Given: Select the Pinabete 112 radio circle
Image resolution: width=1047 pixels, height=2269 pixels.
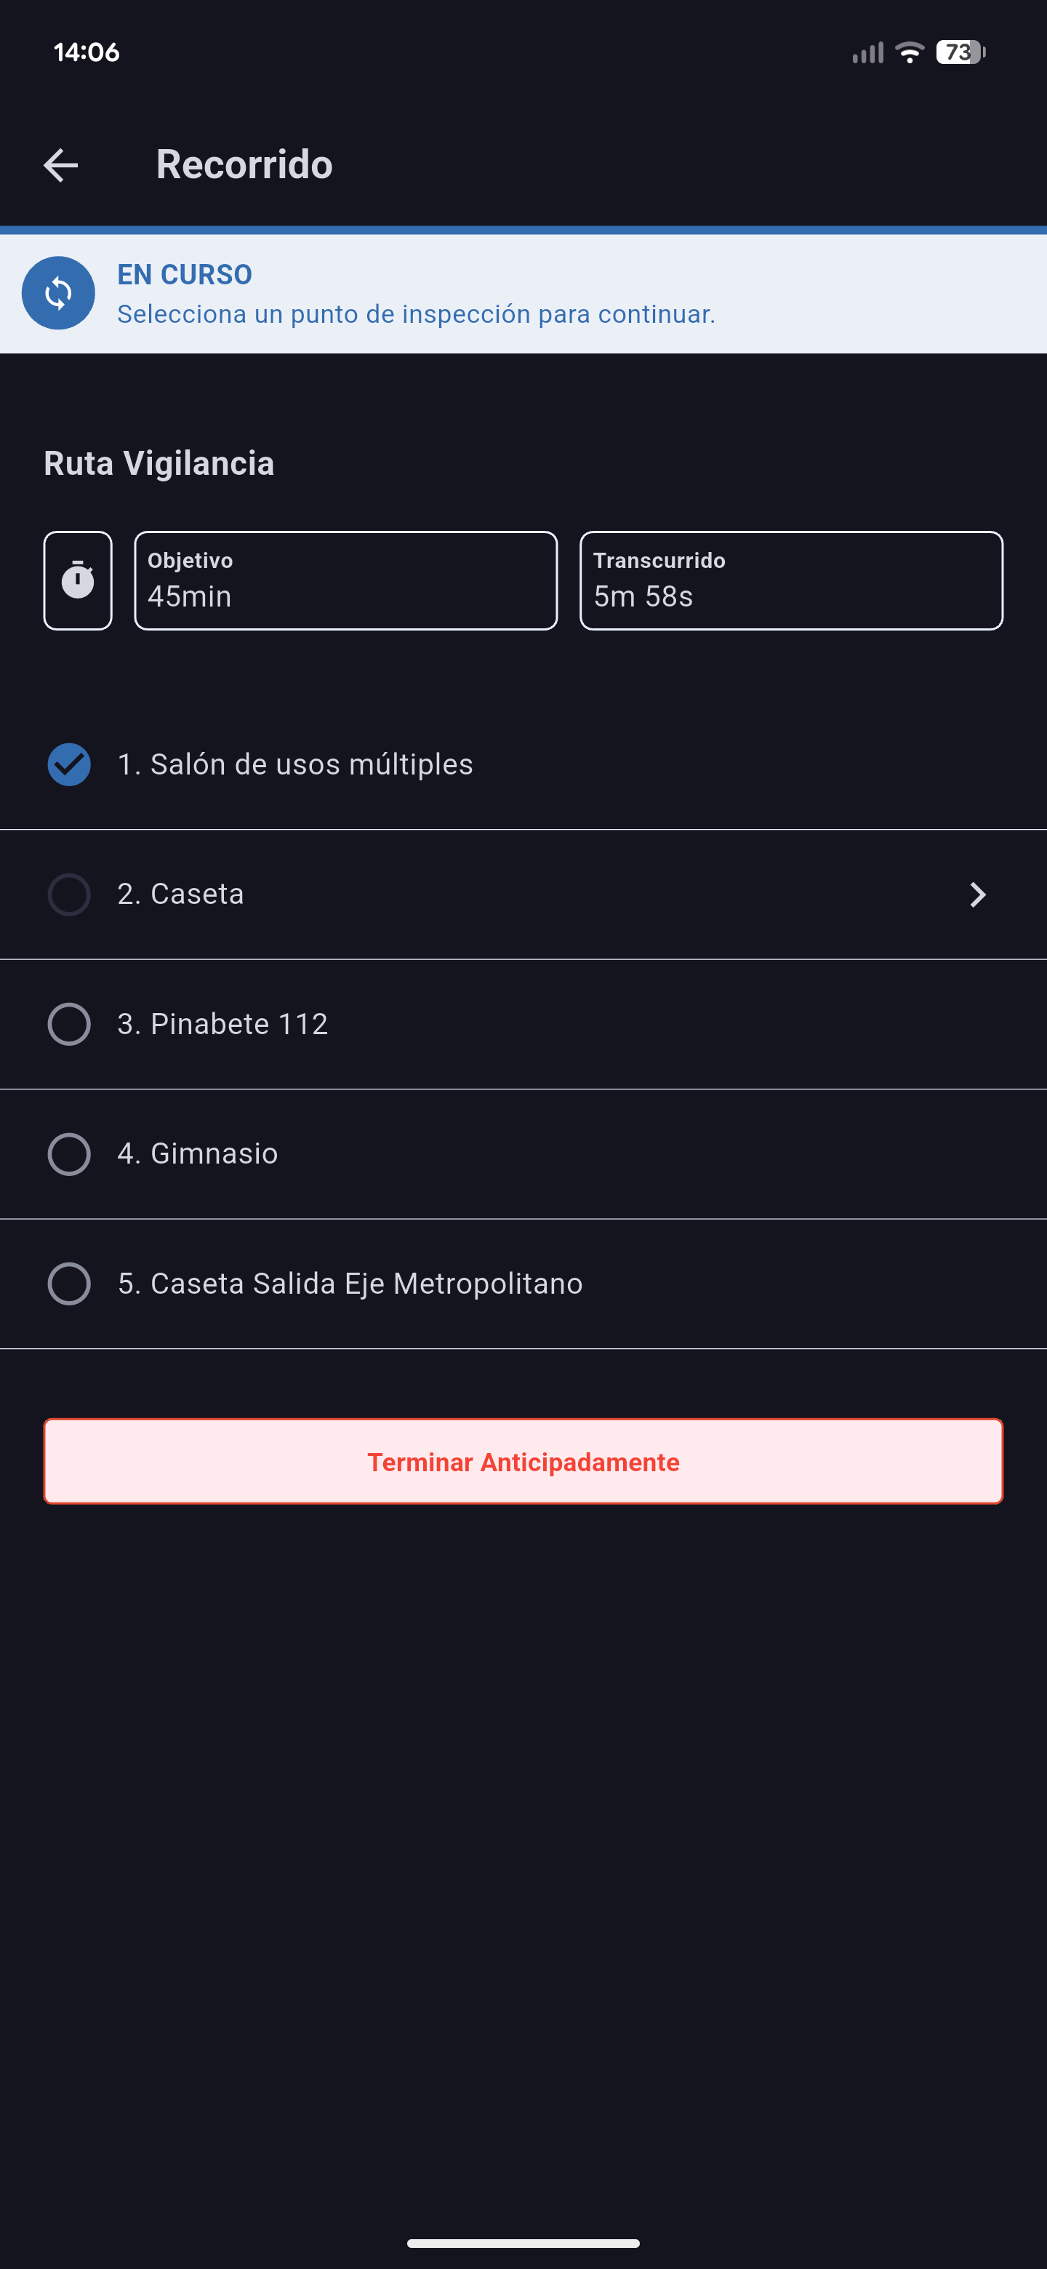Looking at the screenshot, I should coord(68,1025).
